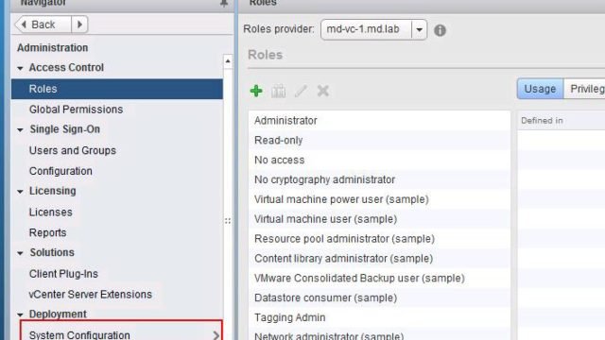The image size is (605, 340).
Task: Select Resource pool administrator (sample)
Action: (x=379, y=239)
